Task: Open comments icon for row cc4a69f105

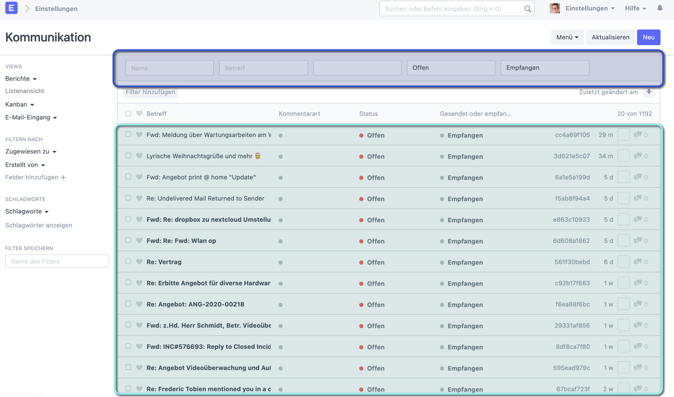Action: [x=638, y=135]
